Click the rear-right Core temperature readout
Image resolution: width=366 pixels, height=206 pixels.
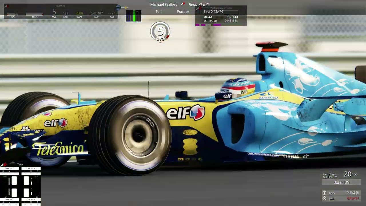pos(31,199)
